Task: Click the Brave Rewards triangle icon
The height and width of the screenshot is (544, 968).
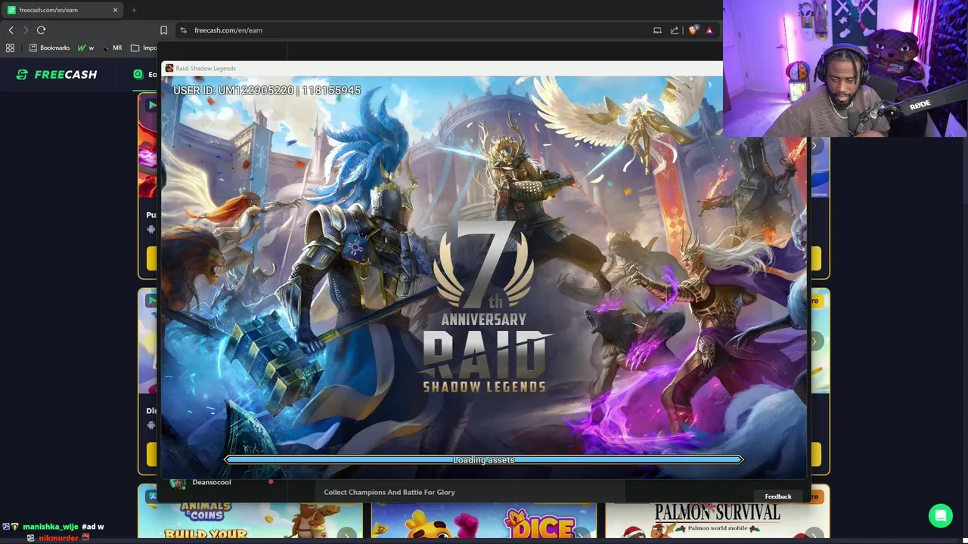Action: 709,30
